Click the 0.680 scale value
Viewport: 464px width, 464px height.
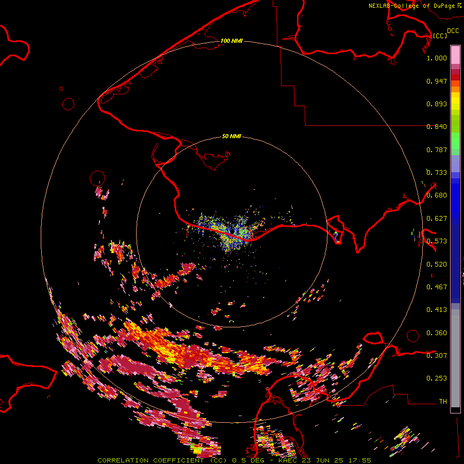pyautogui.click(x=437, y=195)
